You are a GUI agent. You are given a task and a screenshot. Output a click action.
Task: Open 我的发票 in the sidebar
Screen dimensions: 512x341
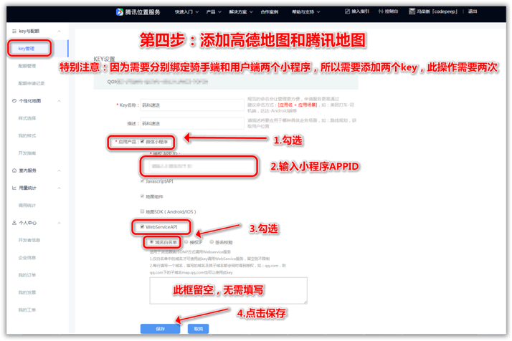pyautogui.click(x=27, y=292)
